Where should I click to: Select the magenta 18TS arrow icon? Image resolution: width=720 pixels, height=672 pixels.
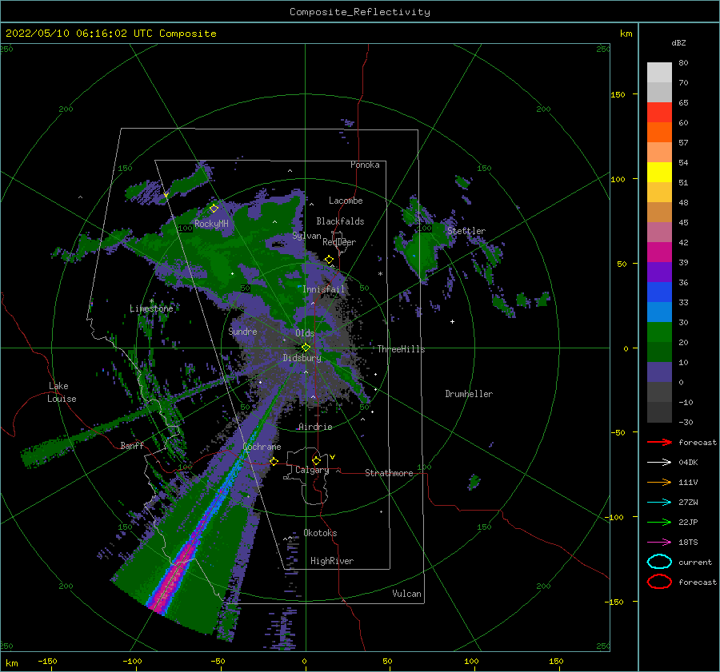click(x=659, y=543)
